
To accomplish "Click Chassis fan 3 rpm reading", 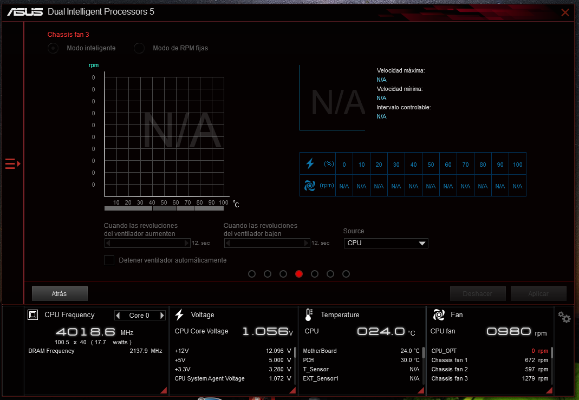I will pyautogui.click(x=535, y=378).
